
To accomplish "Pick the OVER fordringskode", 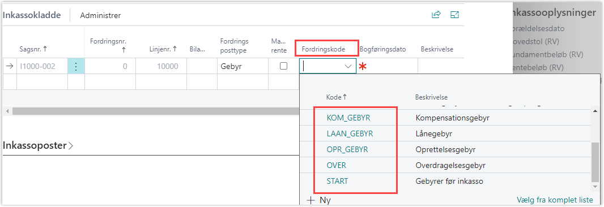I will 337,165.
